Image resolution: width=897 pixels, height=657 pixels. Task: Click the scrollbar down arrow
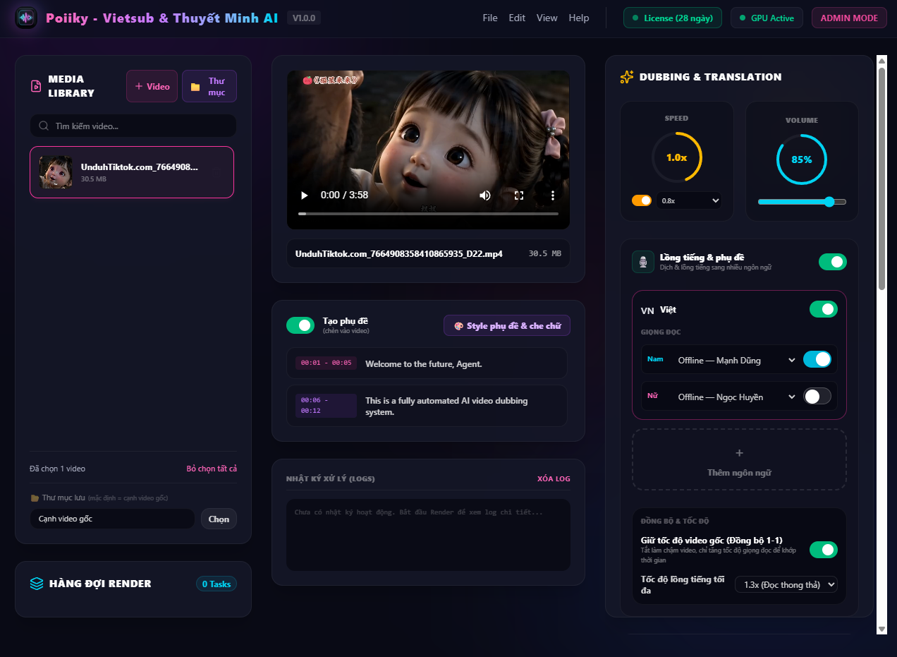point(881,629)
